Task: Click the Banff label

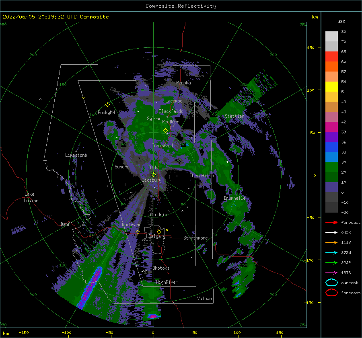Action: [66, 224]
